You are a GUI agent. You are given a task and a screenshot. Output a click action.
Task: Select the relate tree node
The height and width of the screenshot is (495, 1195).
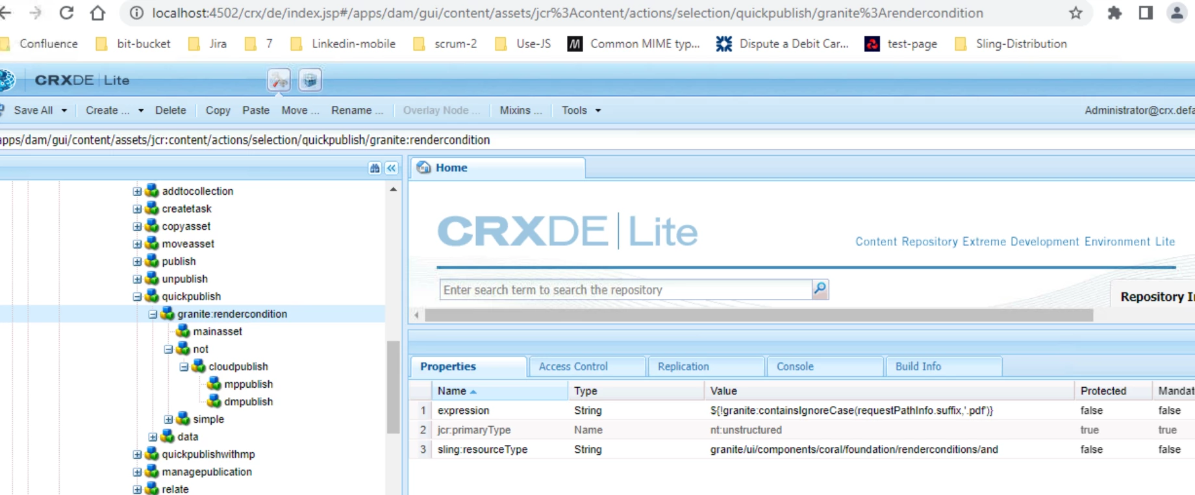pyautogui.click(x=175, y=489)
